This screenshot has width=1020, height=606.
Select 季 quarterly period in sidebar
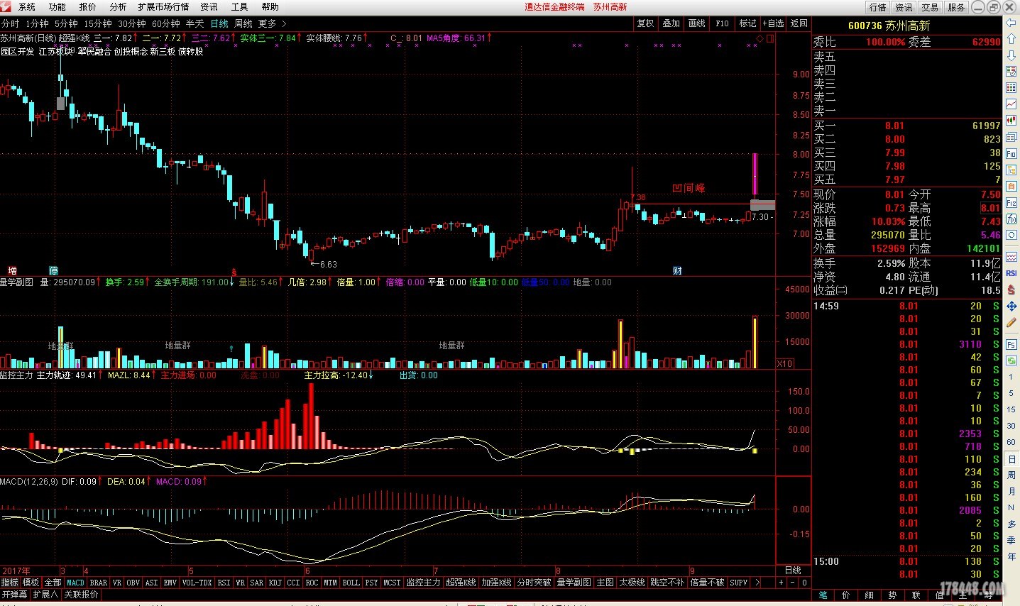point(1011,540)
